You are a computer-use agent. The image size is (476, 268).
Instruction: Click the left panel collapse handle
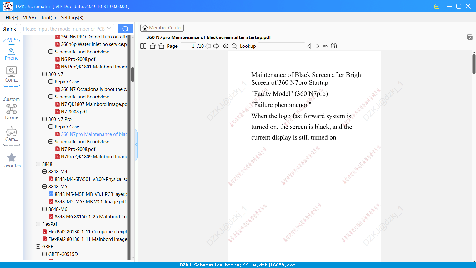click(x=136, y=145)
